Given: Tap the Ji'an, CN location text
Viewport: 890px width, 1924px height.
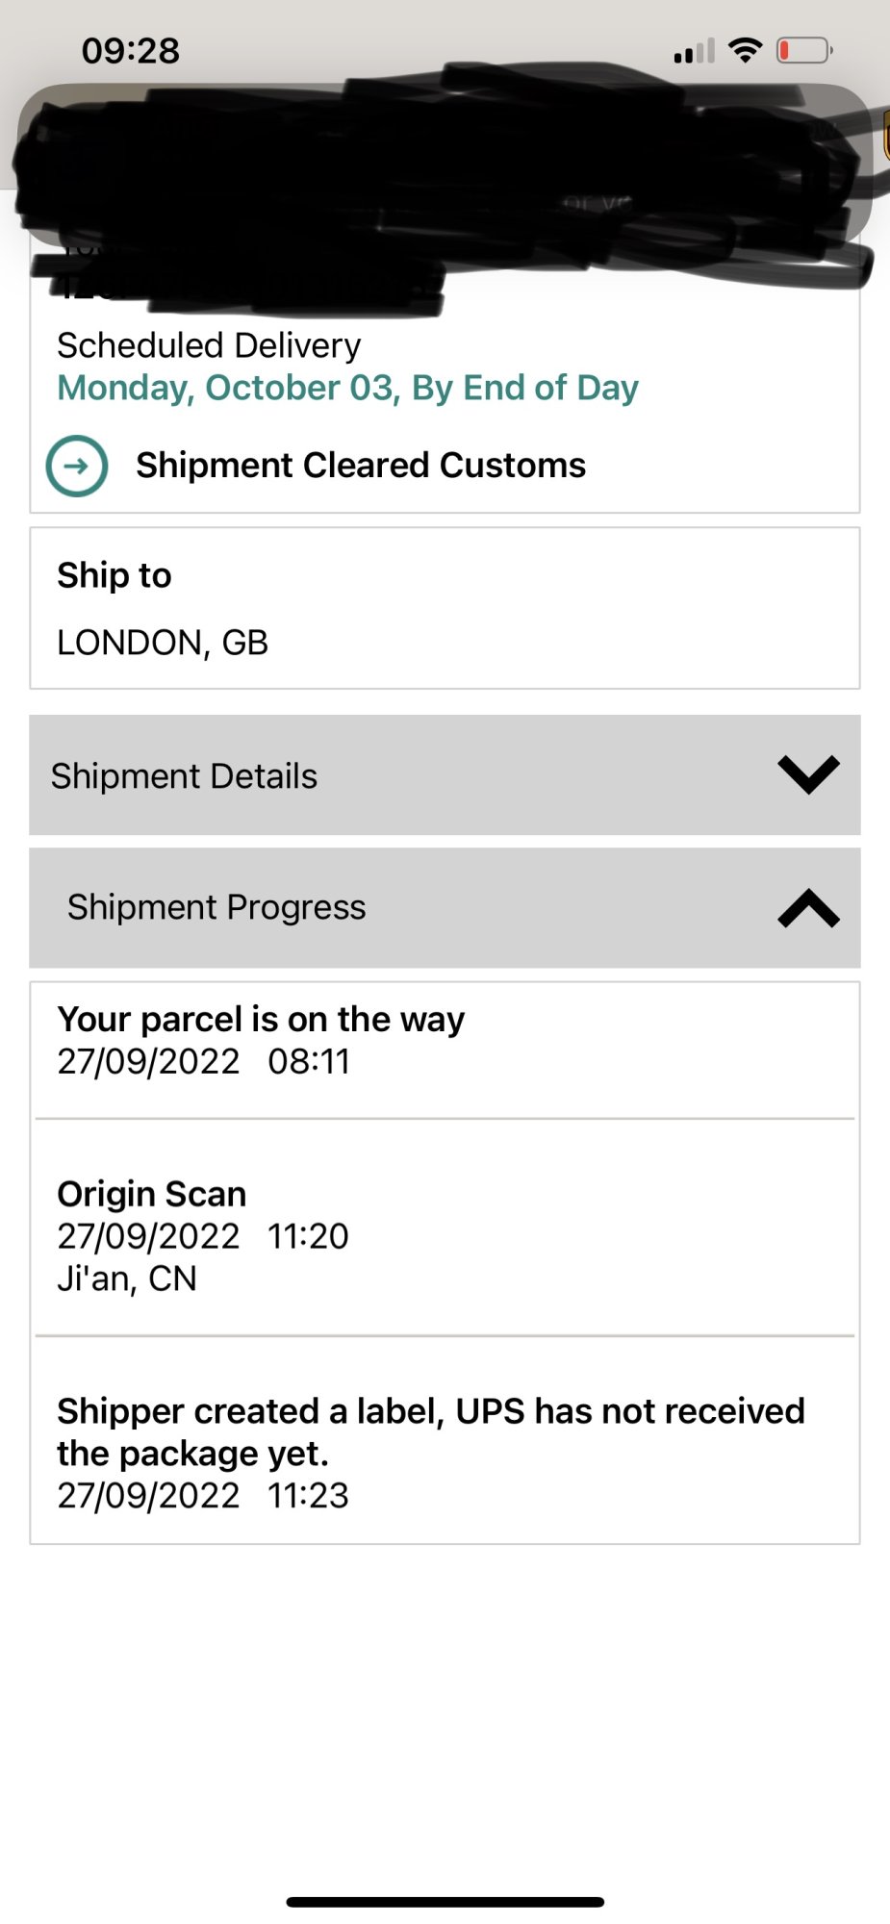Looking at the screenshot, I should (126, 1278).
